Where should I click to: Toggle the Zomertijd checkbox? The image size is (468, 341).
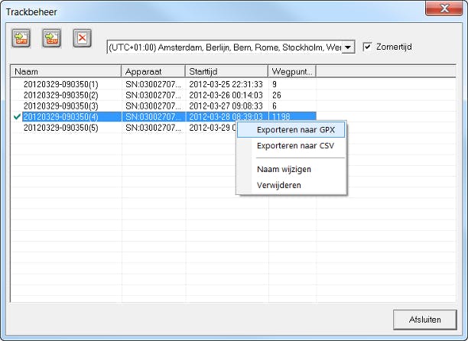coord(367,47)
